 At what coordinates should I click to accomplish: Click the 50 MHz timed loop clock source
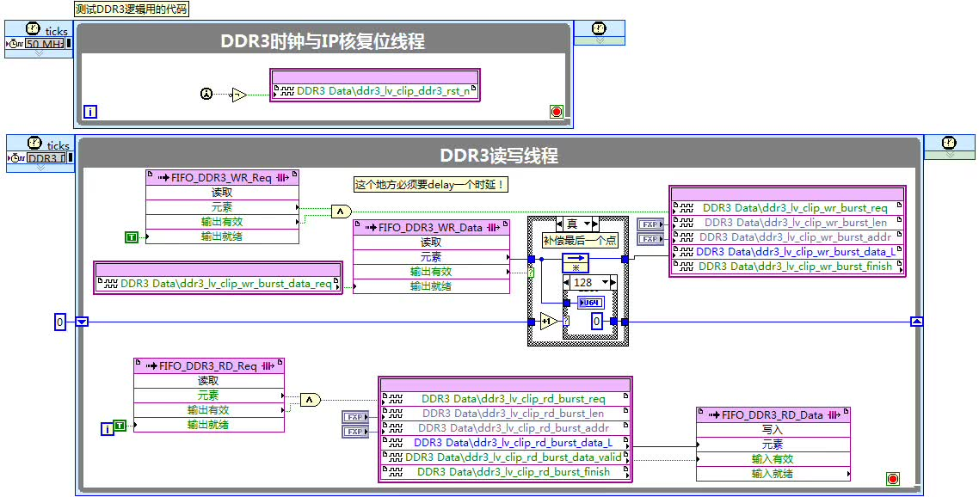click(x=45, y=44)
